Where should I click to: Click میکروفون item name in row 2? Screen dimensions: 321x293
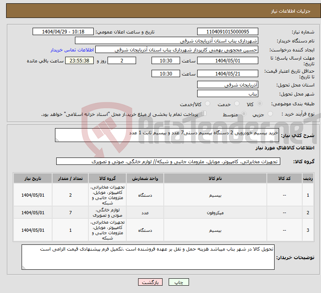tap(215, 213)
